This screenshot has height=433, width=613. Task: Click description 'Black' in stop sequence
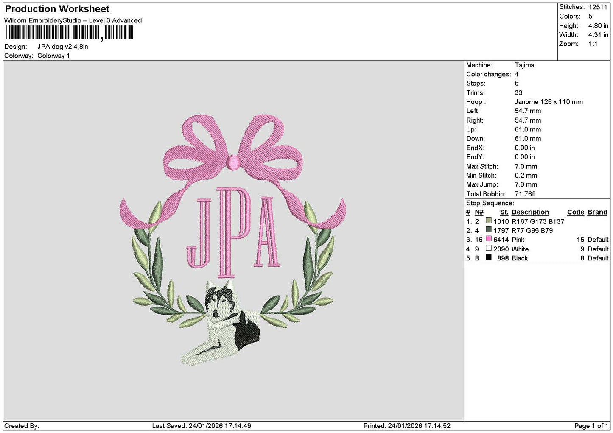point(520,258)
